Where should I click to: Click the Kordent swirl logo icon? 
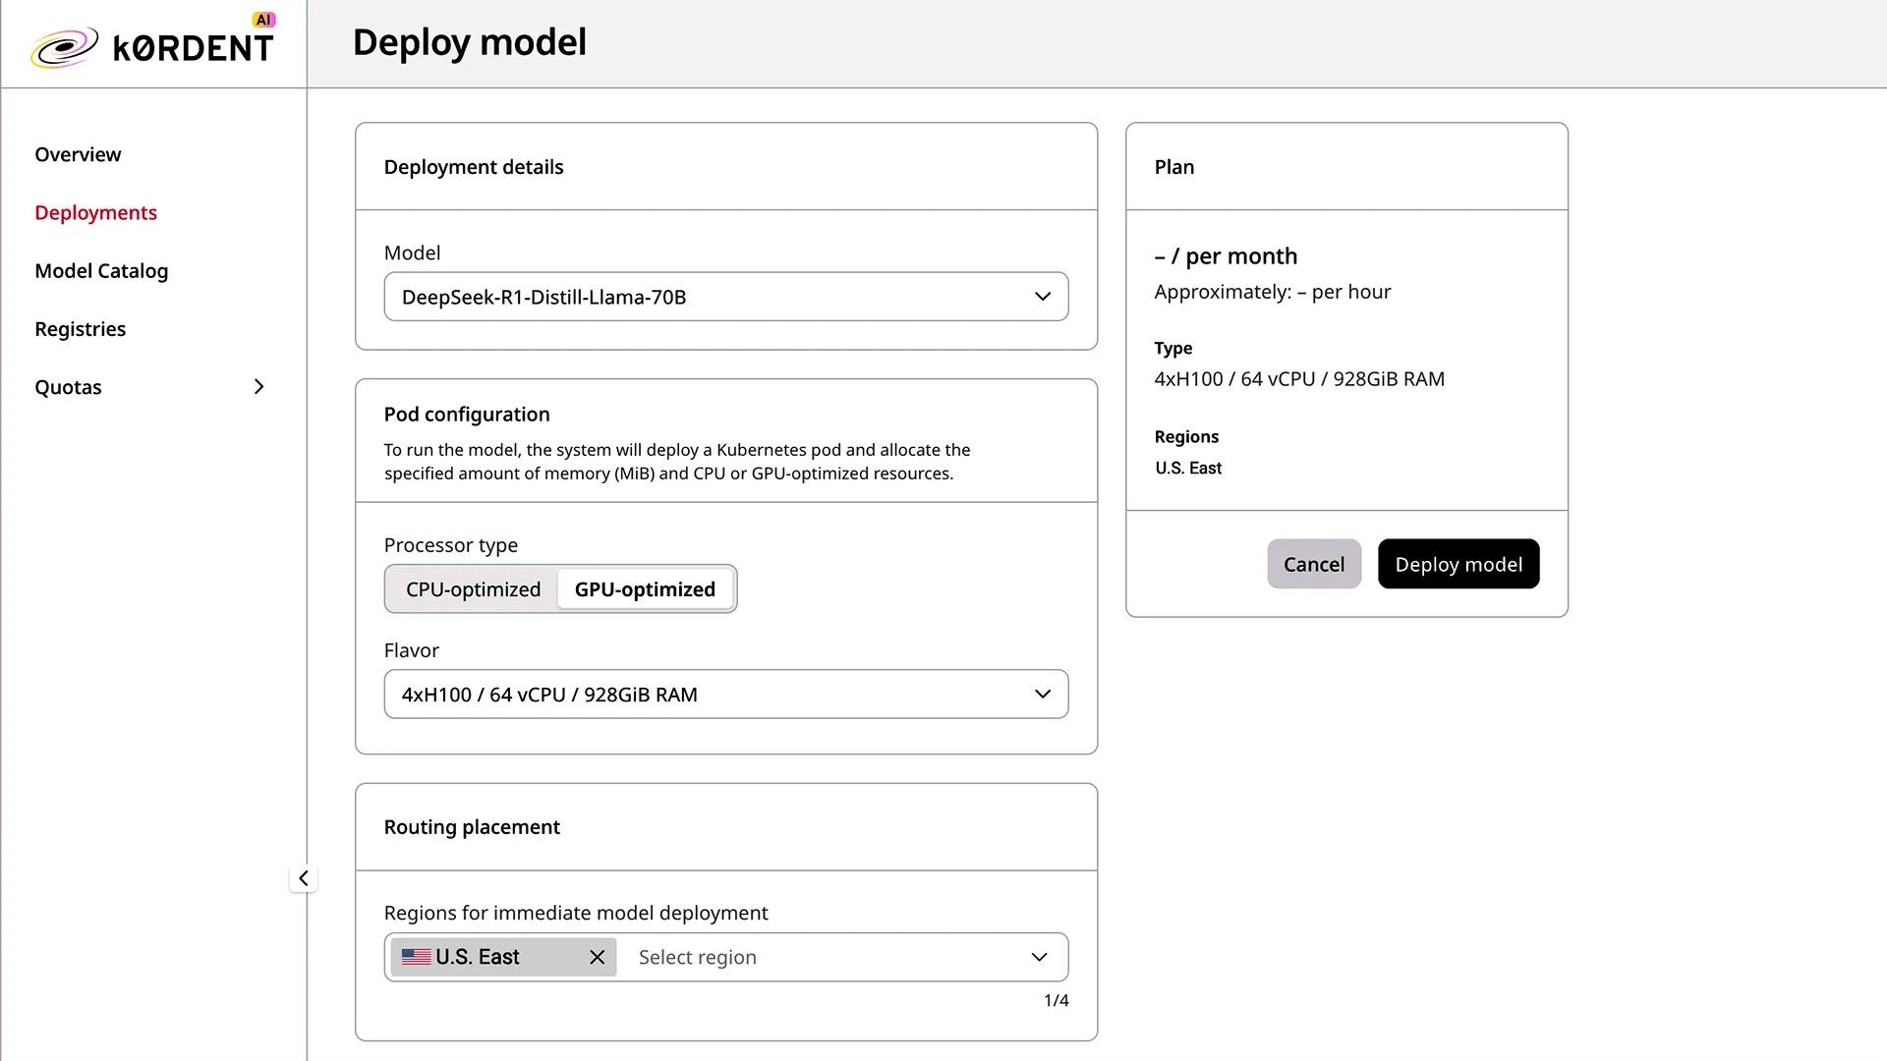64,47
